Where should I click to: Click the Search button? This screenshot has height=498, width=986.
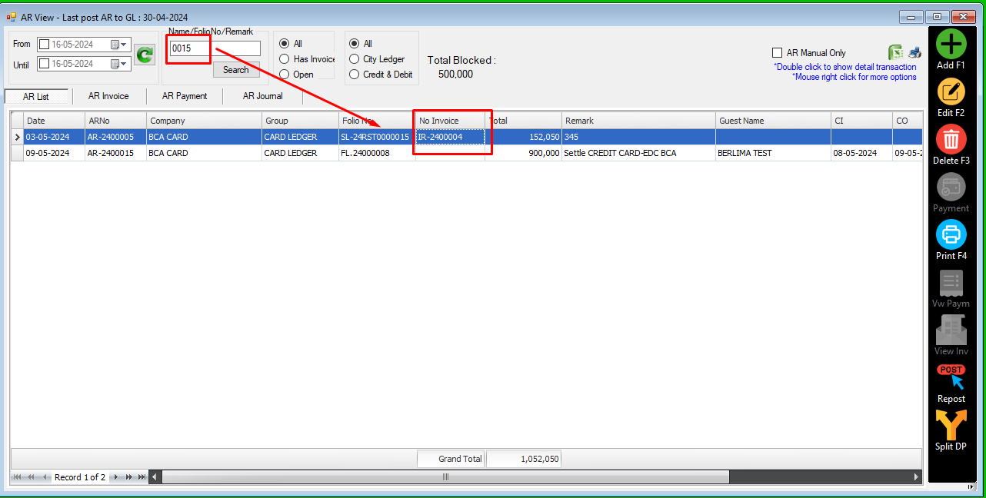point(236,70)
